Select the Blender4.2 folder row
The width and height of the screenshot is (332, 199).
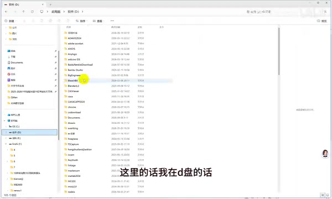point(118,86)
